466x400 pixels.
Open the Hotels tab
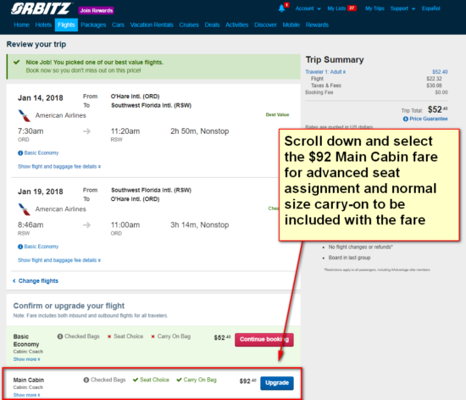point(43,25)
